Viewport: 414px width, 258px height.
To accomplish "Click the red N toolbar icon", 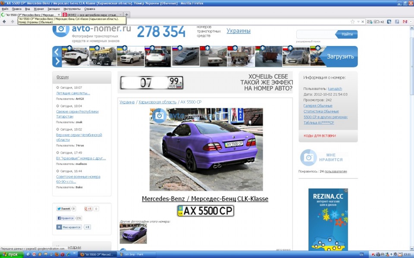I will pyautogui.click(x=405, y=21).
